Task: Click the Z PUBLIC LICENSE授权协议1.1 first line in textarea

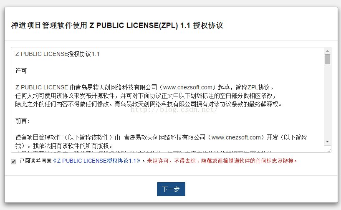Action: pos(58,54)
